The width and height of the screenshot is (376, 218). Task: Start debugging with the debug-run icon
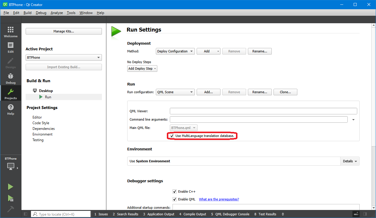[x=10, y=198]
